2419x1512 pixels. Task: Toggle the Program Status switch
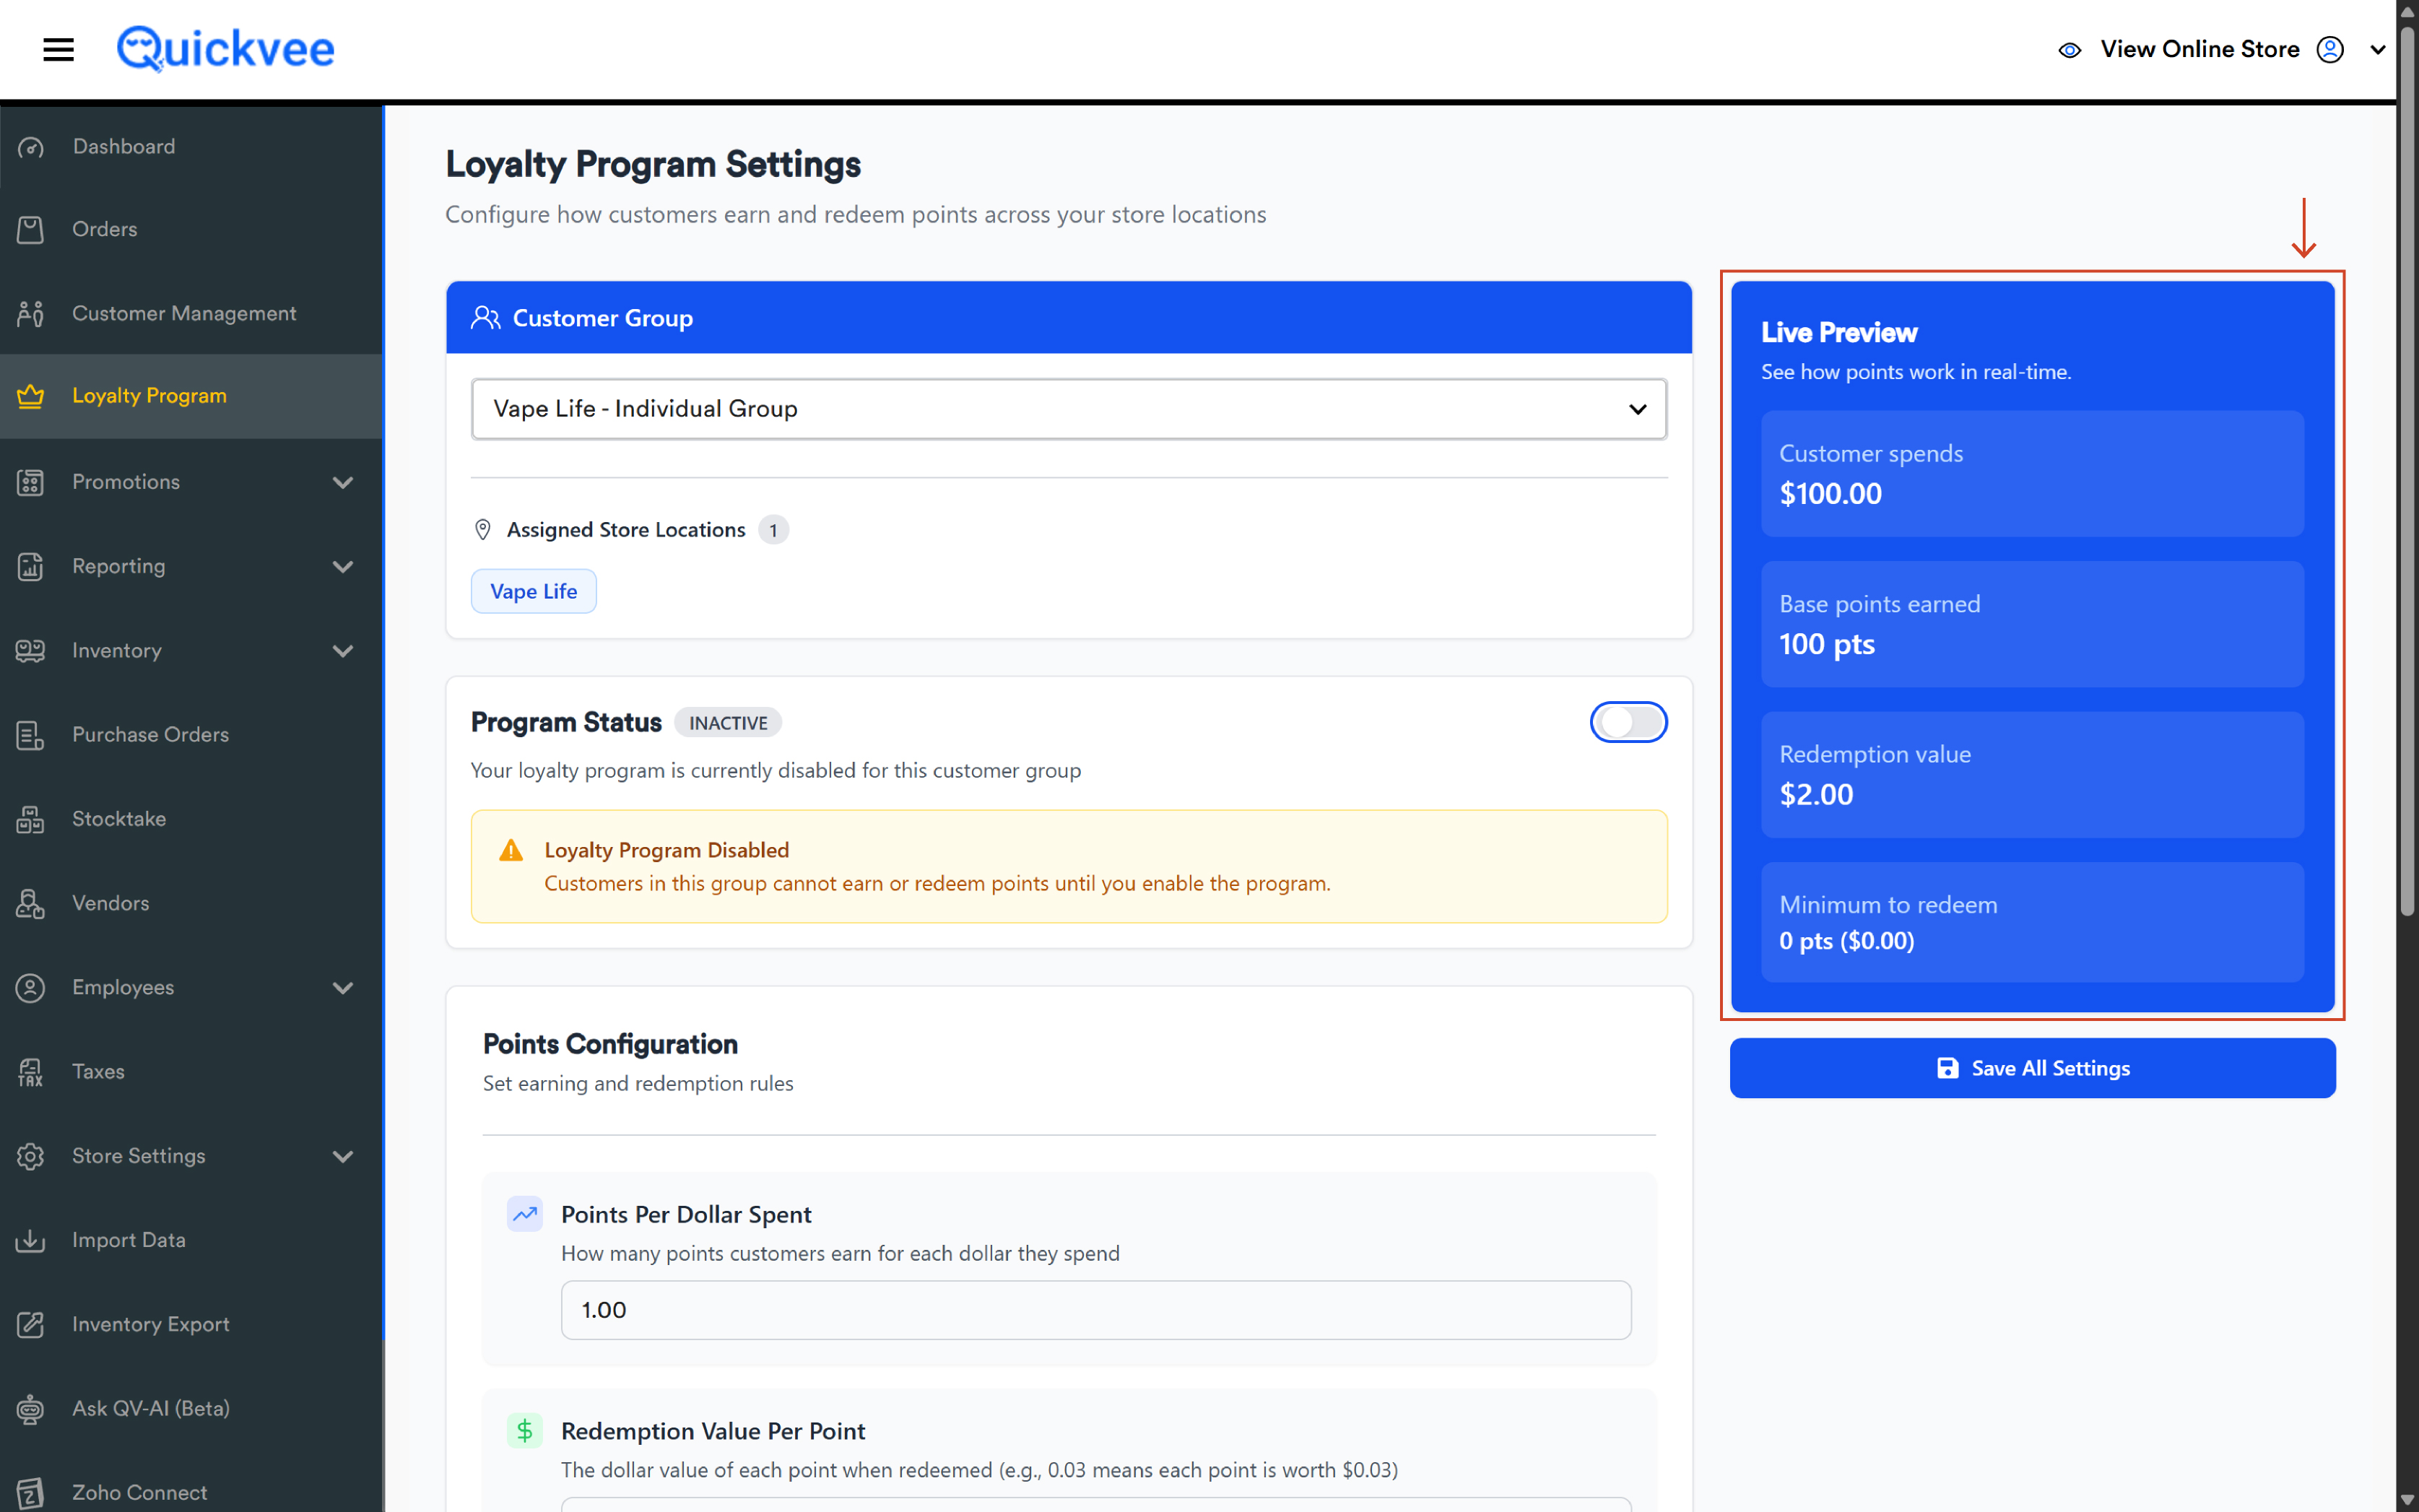point(1628,722)
